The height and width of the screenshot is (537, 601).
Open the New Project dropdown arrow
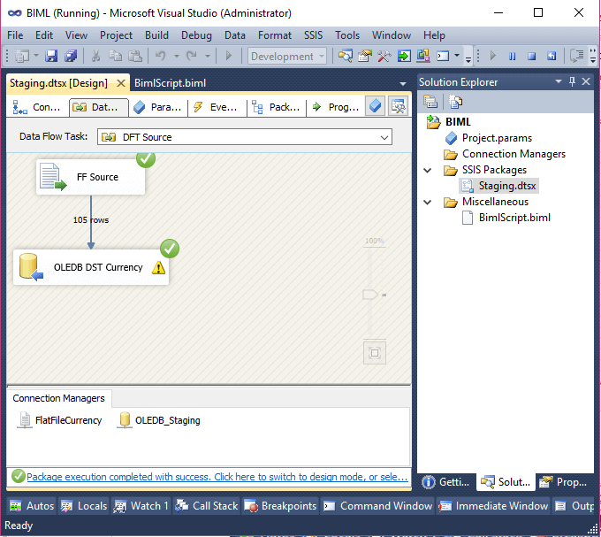coord(36,56)
